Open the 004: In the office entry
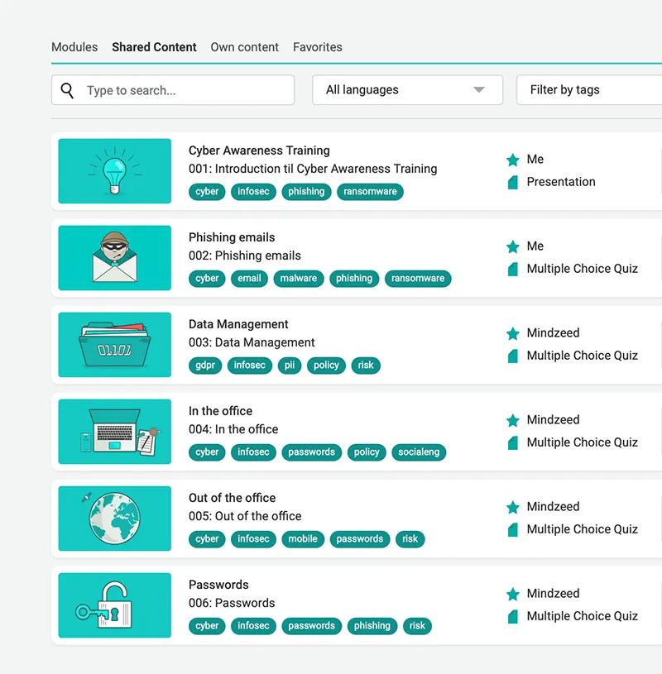The height and width of the screenshot is (674, 662). [x=233, y=429]
